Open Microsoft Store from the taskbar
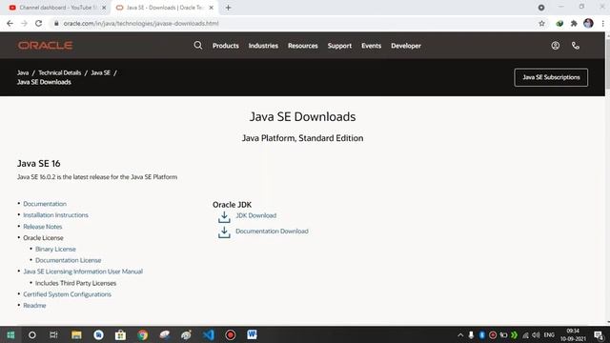Image resolution: width=610 pixels, height=343 pixels. [120, 334]
